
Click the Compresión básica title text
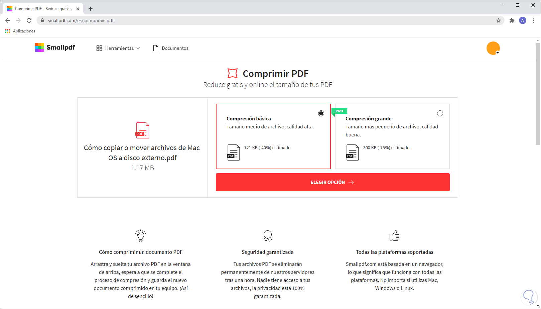pos(249,119)
